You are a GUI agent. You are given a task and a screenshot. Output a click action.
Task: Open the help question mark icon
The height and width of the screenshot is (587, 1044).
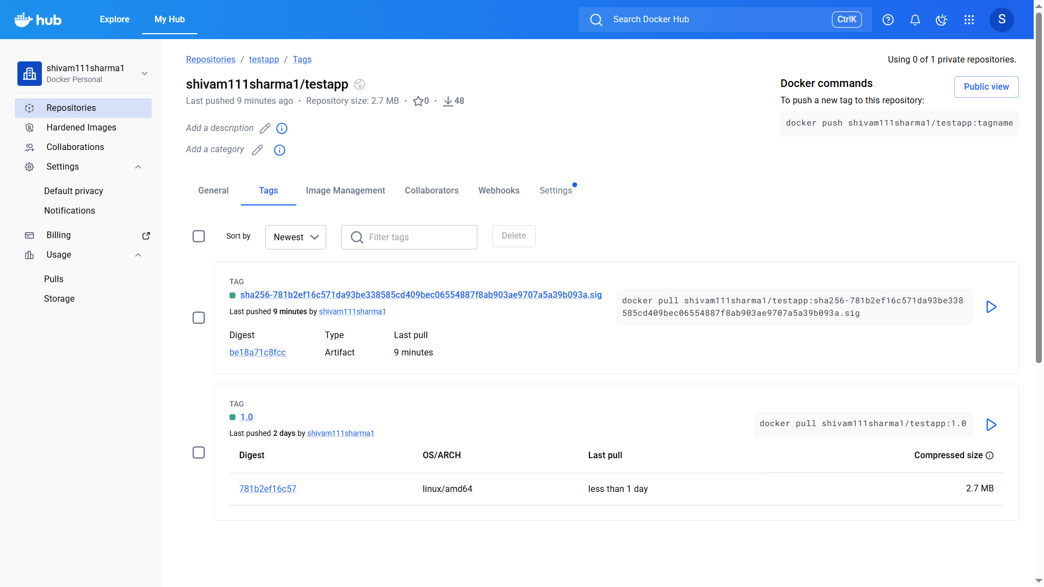point(888,20)
